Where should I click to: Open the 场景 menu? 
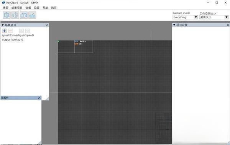tap(6, 8)
